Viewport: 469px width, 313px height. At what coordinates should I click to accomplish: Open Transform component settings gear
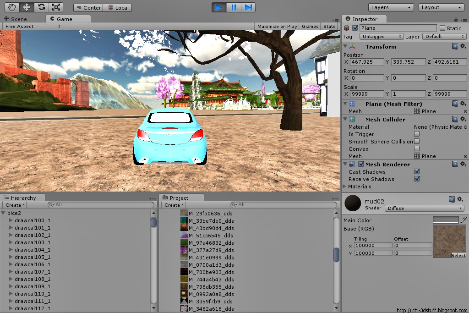(463, 46)
